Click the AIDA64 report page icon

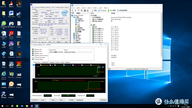tap(92, 10)
